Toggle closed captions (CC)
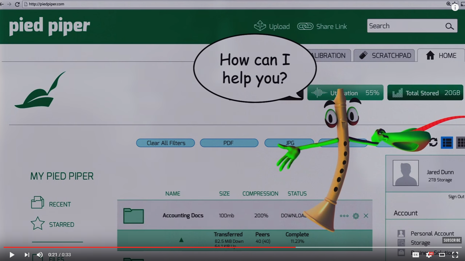 tap(415, 255)
